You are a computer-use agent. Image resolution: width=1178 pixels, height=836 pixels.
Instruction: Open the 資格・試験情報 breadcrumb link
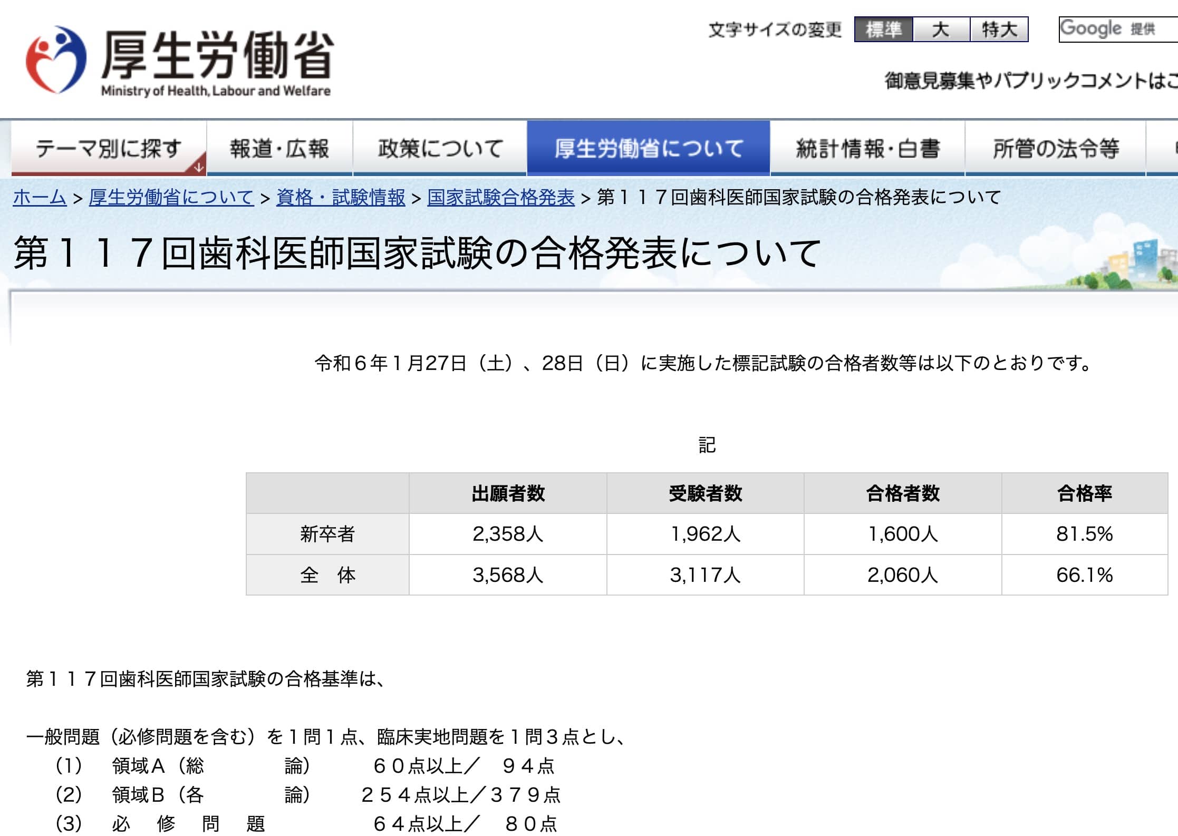[x=341, y=197]
